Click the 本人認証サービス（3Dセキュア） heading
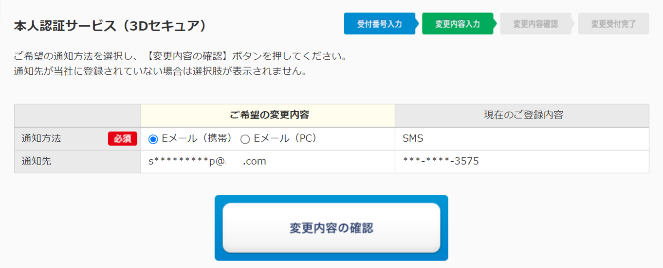This screenshot has width=663, height=268. pos(110,26)
